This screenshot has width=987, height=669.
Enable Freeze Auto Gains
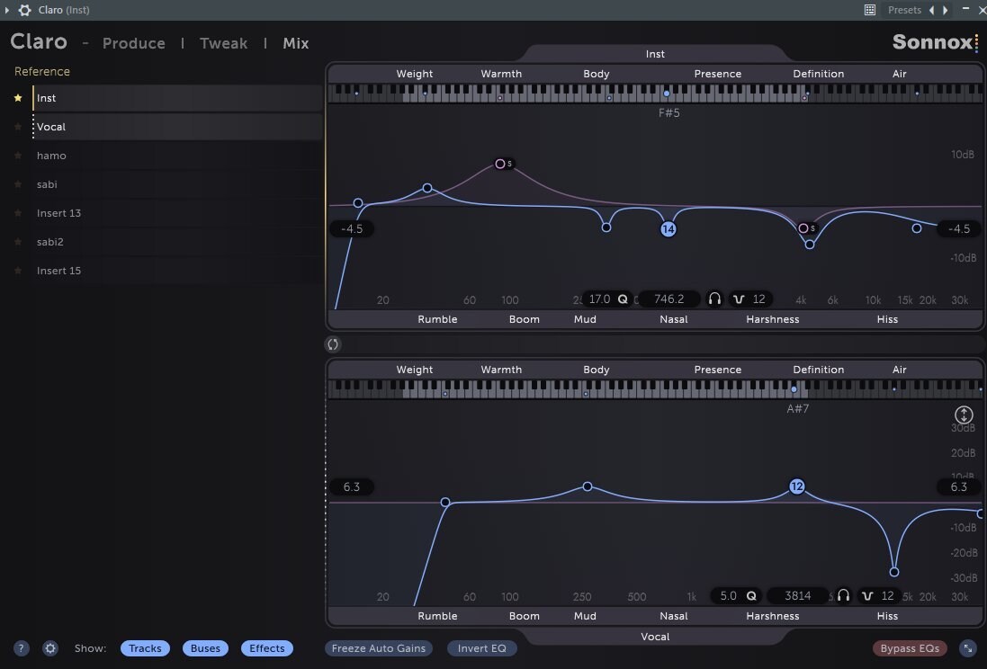[x=379, y=648]
